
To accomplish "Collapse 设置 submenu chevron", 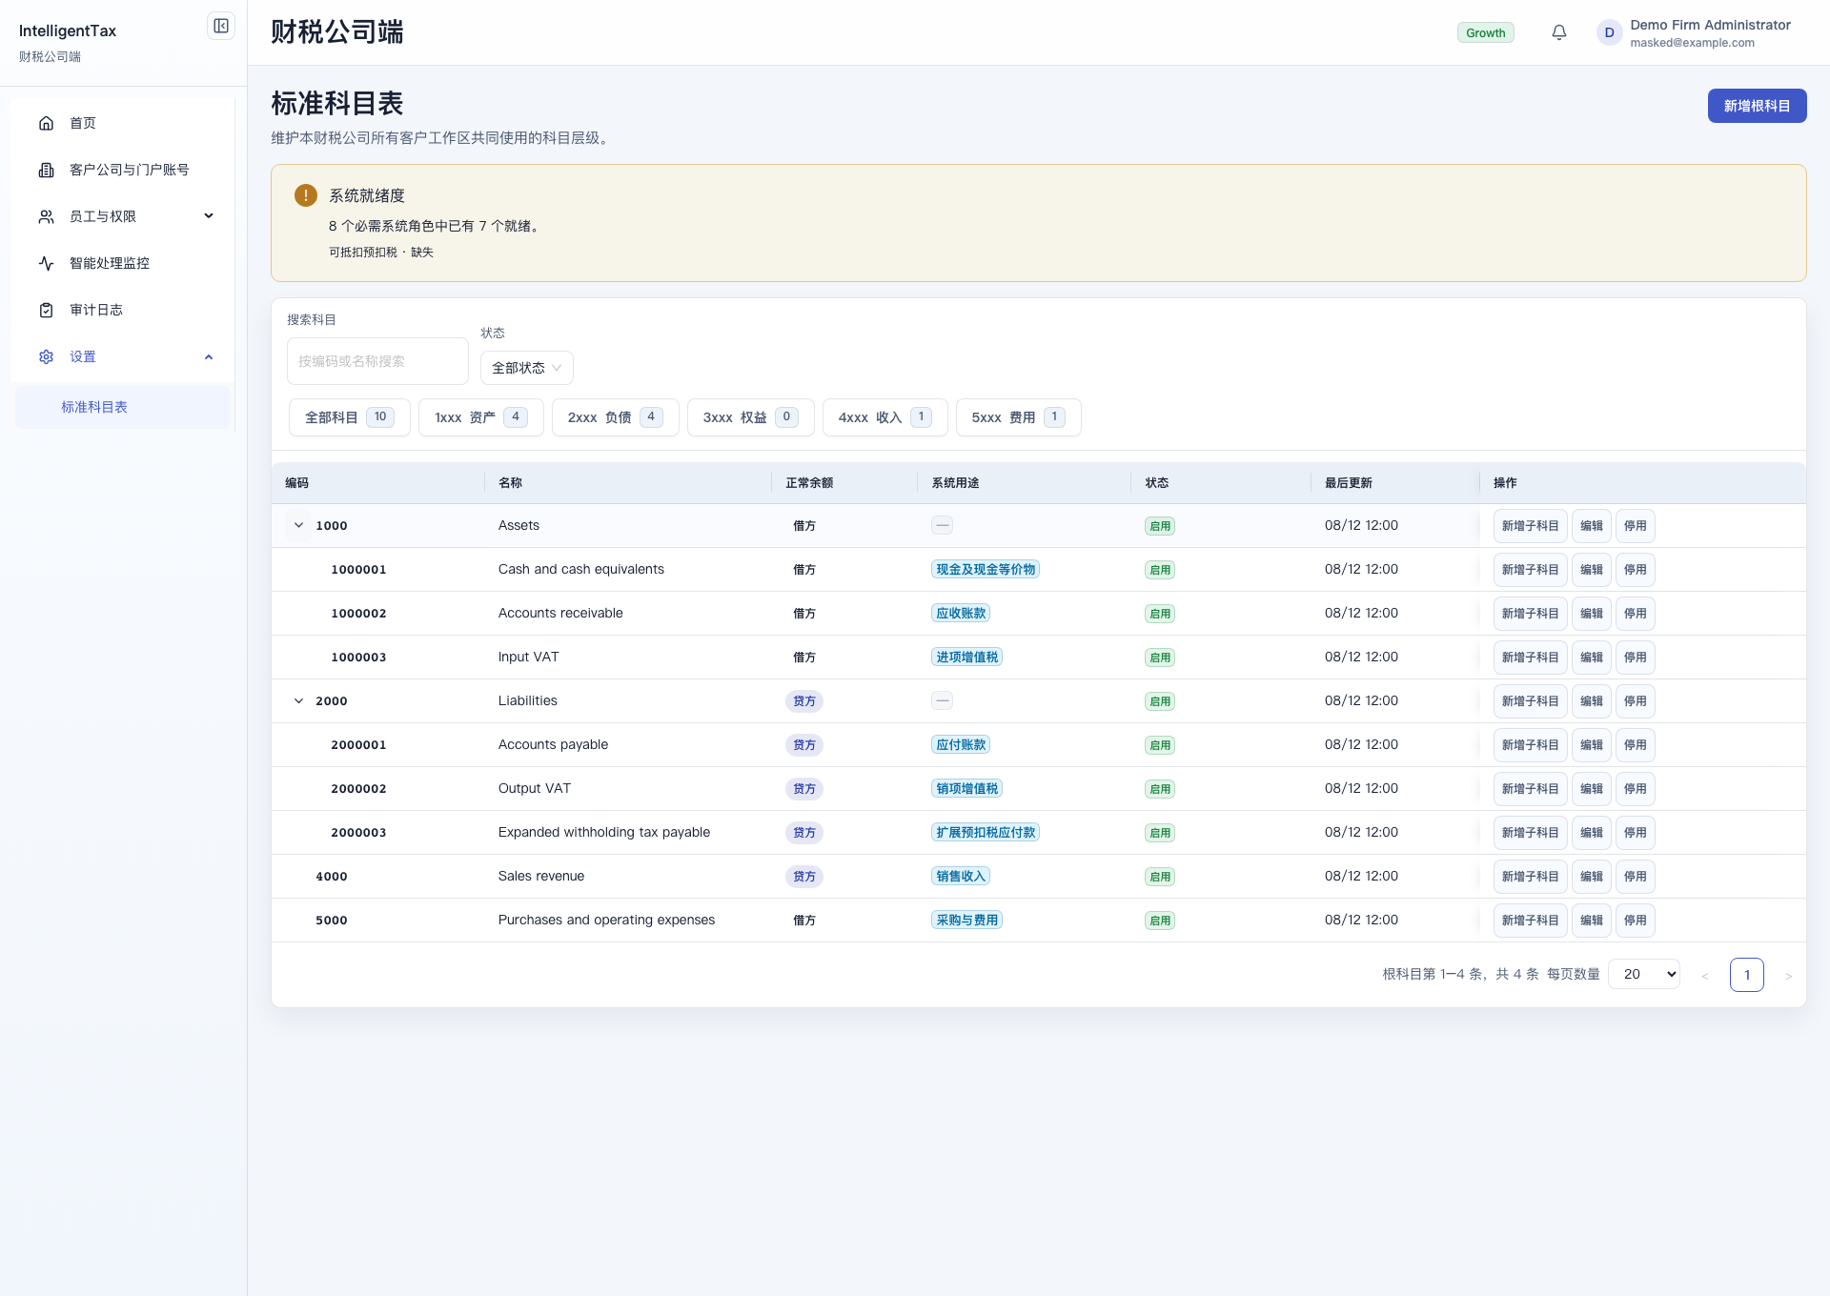I will [x=209, y=356].
